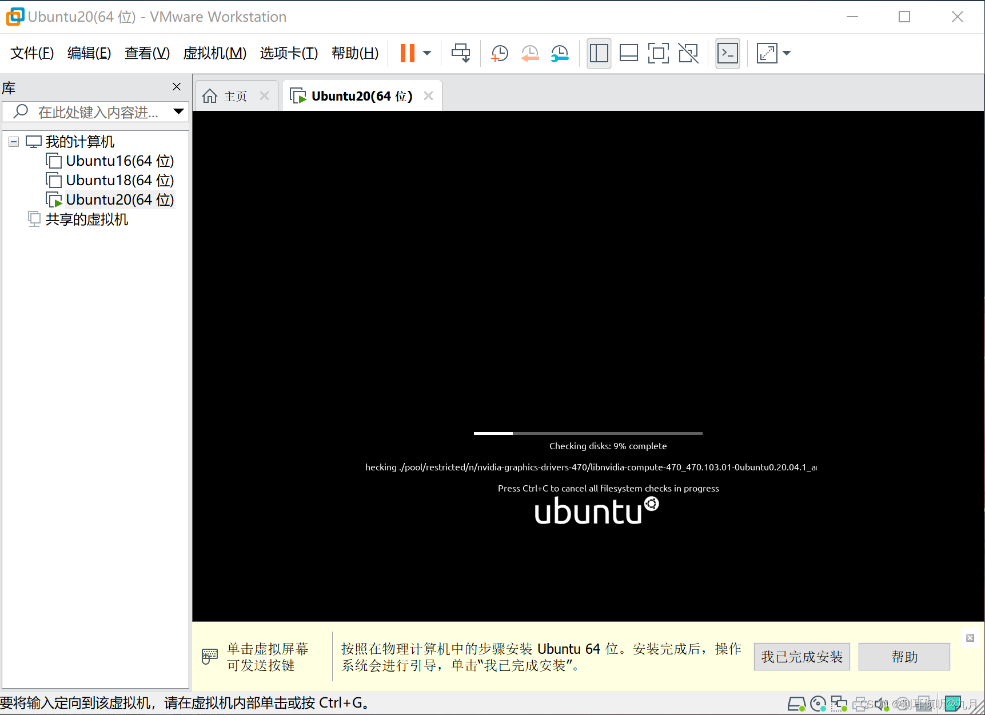Click the hard disk status icon

pyautogui.click(x=797, y=704)
